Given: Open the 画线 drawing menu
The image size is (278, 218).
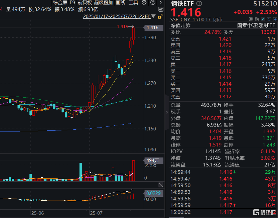Looking at the screenshot, I should pyautogui.click(x=121, y=2).
